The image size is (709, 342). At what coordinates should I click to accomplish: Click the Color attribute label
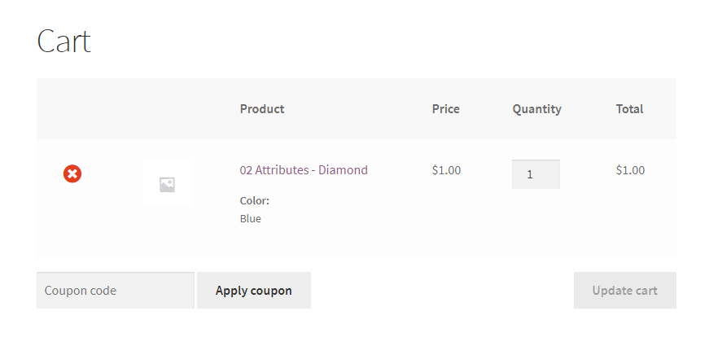[x=254, y=200]
